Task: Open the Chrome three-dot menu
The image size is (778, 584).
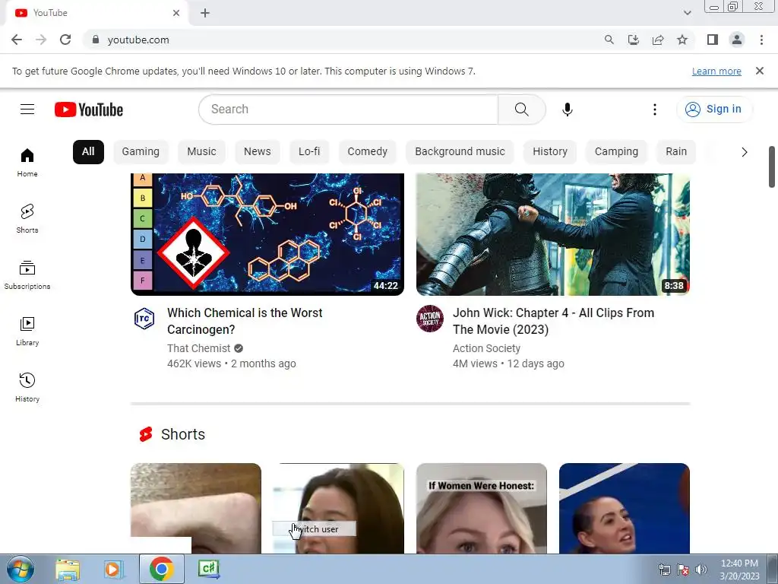Action: click(x=761, y=40)
